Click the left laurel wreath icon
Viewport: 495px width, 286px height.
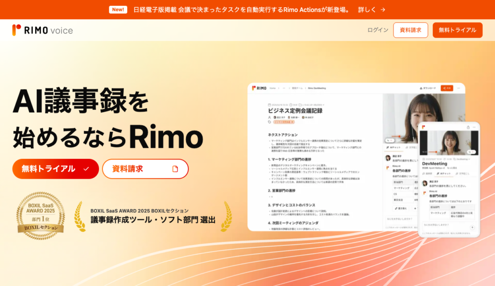click(80, 216)
